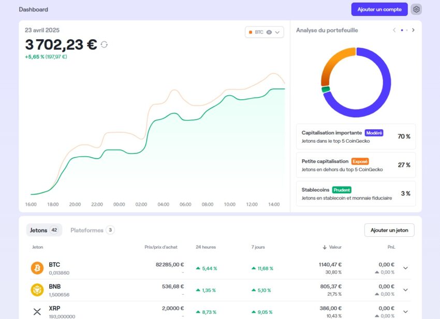The width and height of the screenshot is (440, 319).
Task: Expand the XRP row details
Action: click(x=405, y=311)
